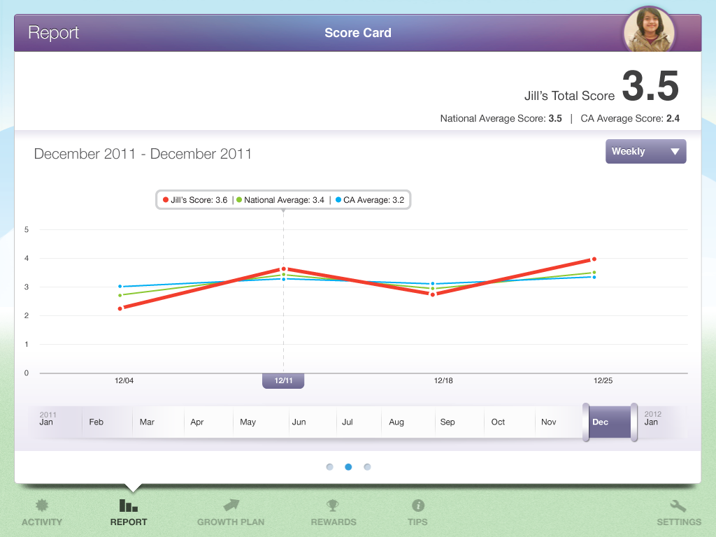Click Jill's Total Score 3.5 value

650,86
